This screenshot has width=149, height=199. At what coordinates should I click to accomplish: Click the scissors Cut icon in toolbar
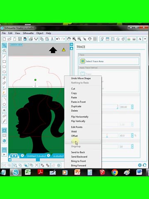point(52,39)
